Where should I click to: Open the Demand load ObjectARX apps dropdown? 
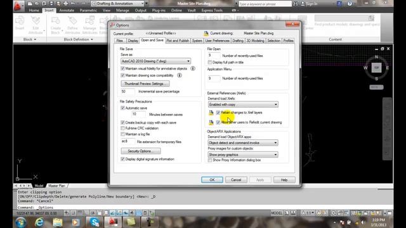tap(243, 142)
